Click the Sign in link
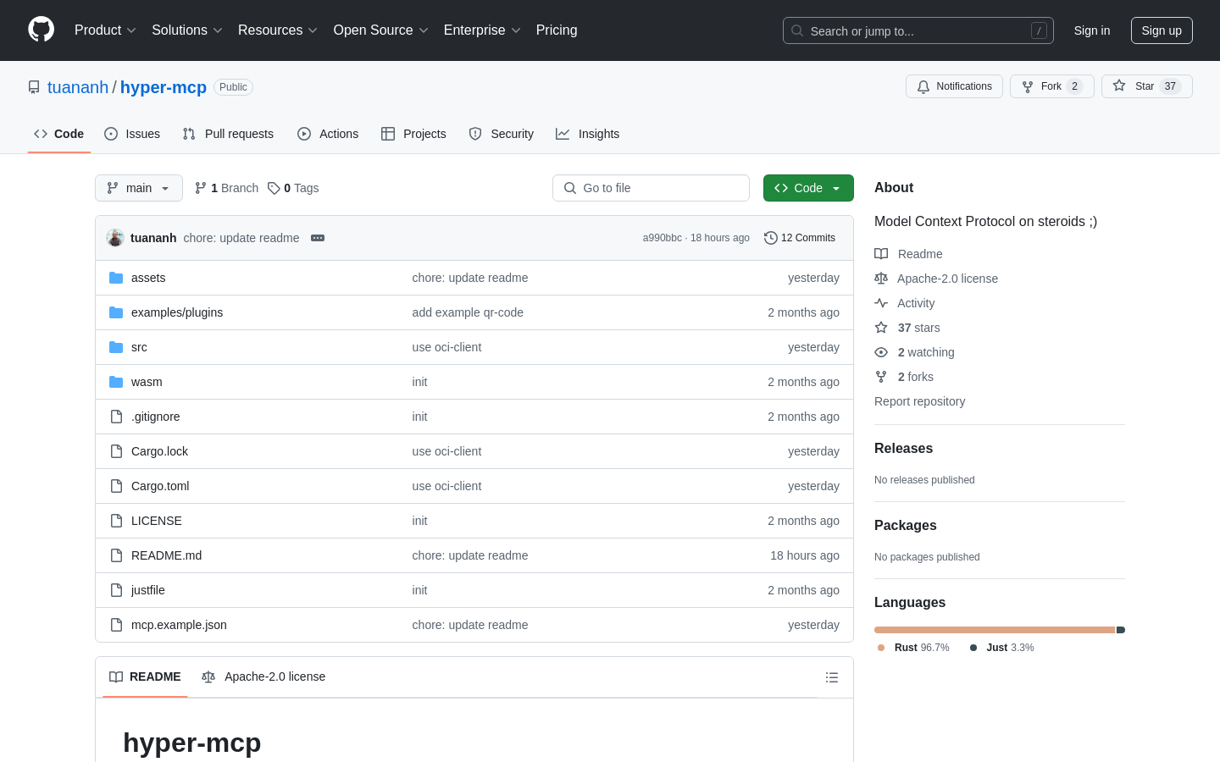Image resolution: width=1220 pixels, height=762 pixels. pos(1092,30)
